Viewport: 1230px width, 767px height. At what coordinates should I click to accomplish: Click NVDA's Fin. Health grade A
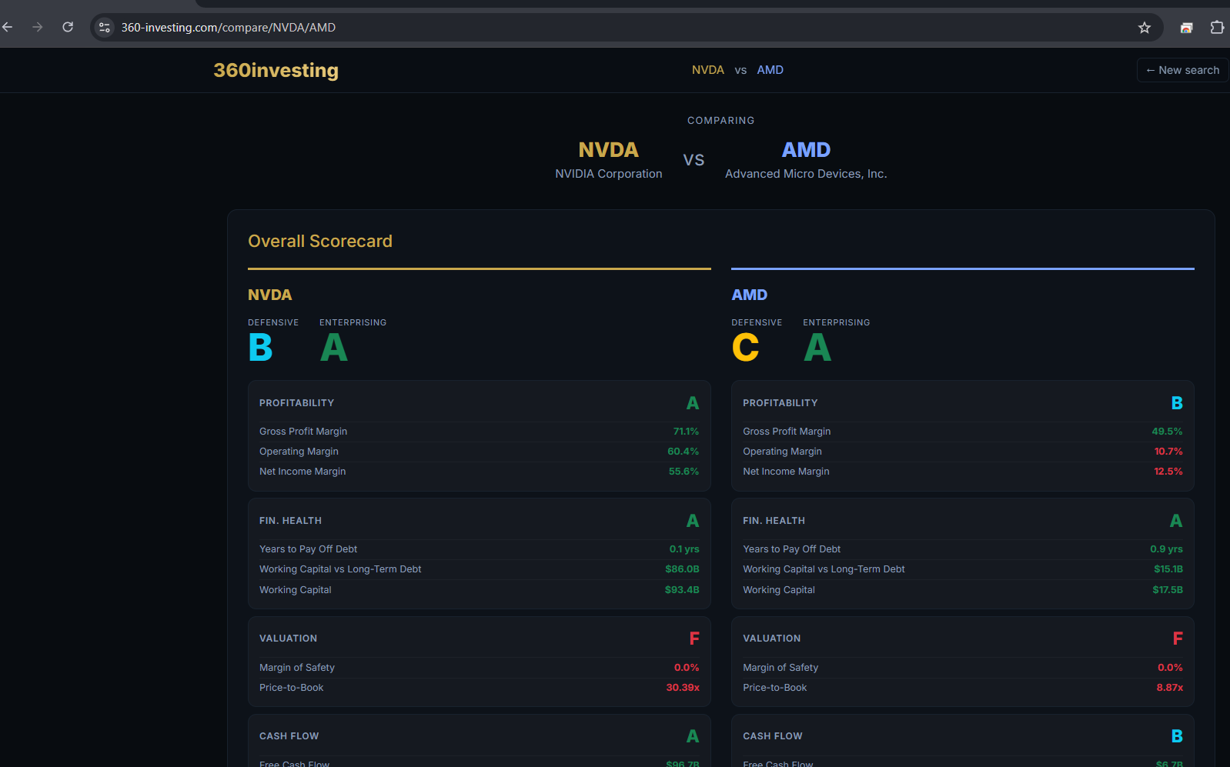click(x=693, y=521)
